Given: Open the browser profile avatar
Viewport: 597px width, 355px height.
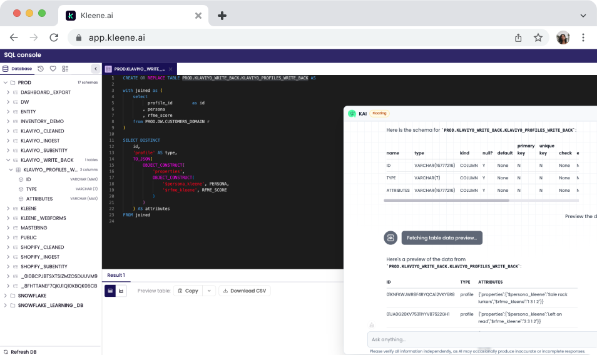Looking at the screenshot, I should coord(563,37).
